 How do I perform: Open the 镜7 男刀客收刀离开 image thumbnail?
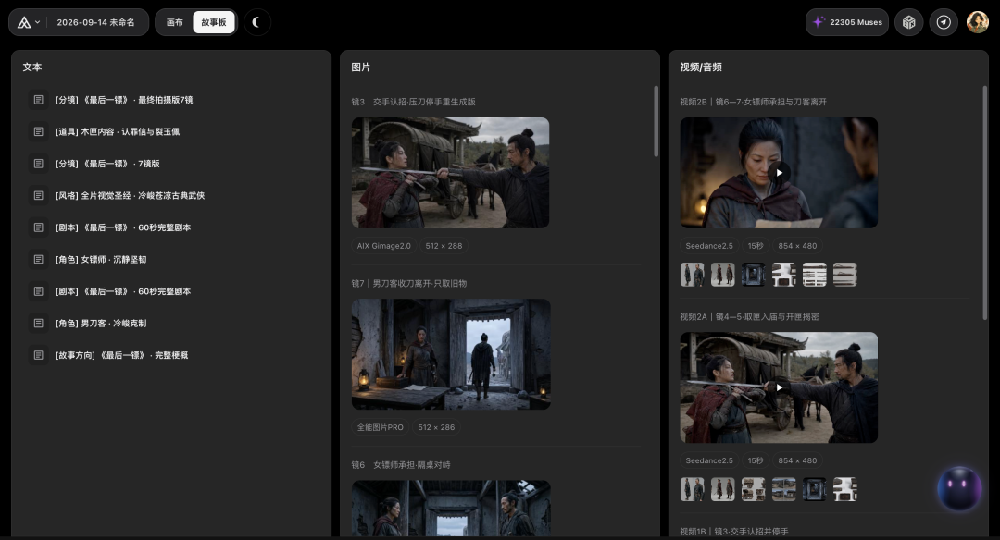pyautogui.click(x=451, y=354)
